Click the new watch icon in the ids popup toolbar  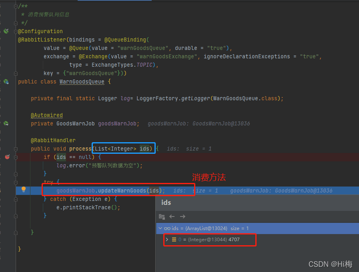162,217
